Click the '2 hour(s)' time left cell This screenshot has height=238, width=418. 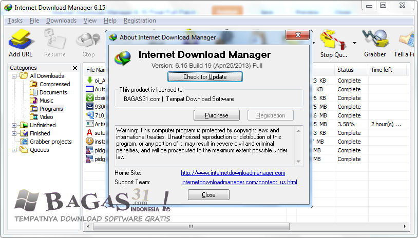click(386, 124)
